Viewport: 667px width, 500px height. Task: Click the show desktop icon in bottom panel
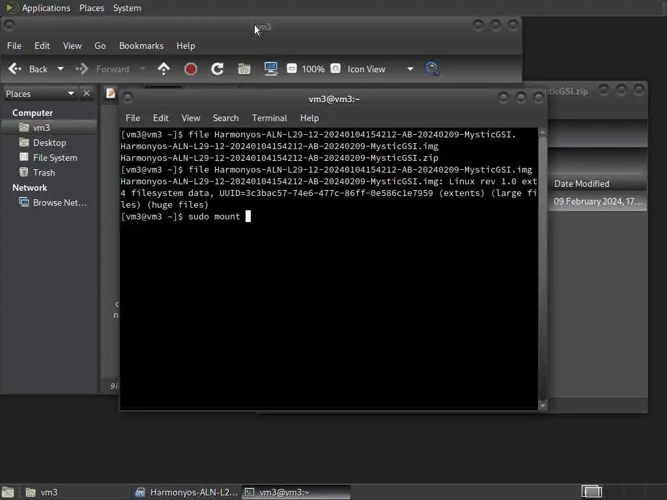[x=8, y=492]
